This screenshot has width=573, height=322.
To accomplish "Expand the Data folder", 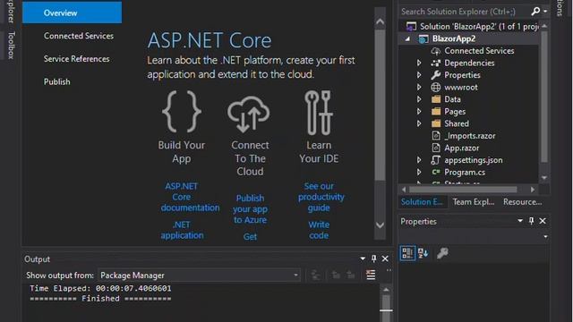I will (419, 99).
